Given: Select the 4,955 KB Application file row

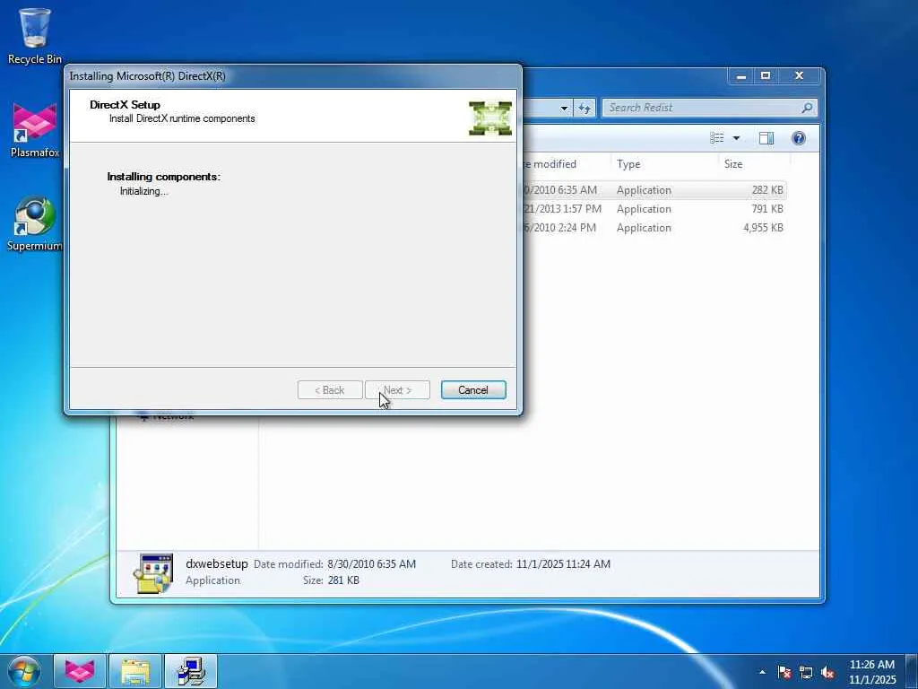Looking at the screenshot, I should [x=653, y=227].
